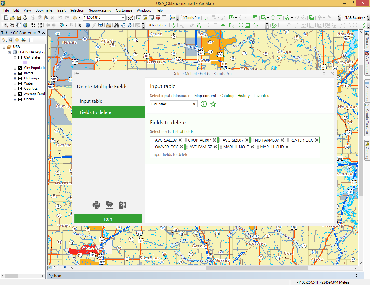370x285 pixels.
Task: Open the ModelBuilder window icon
Action: [172, 18]
